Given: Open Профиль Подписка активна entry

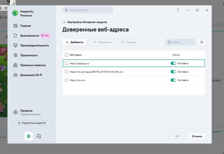Looking at the screenshot, I should (31, 112).
